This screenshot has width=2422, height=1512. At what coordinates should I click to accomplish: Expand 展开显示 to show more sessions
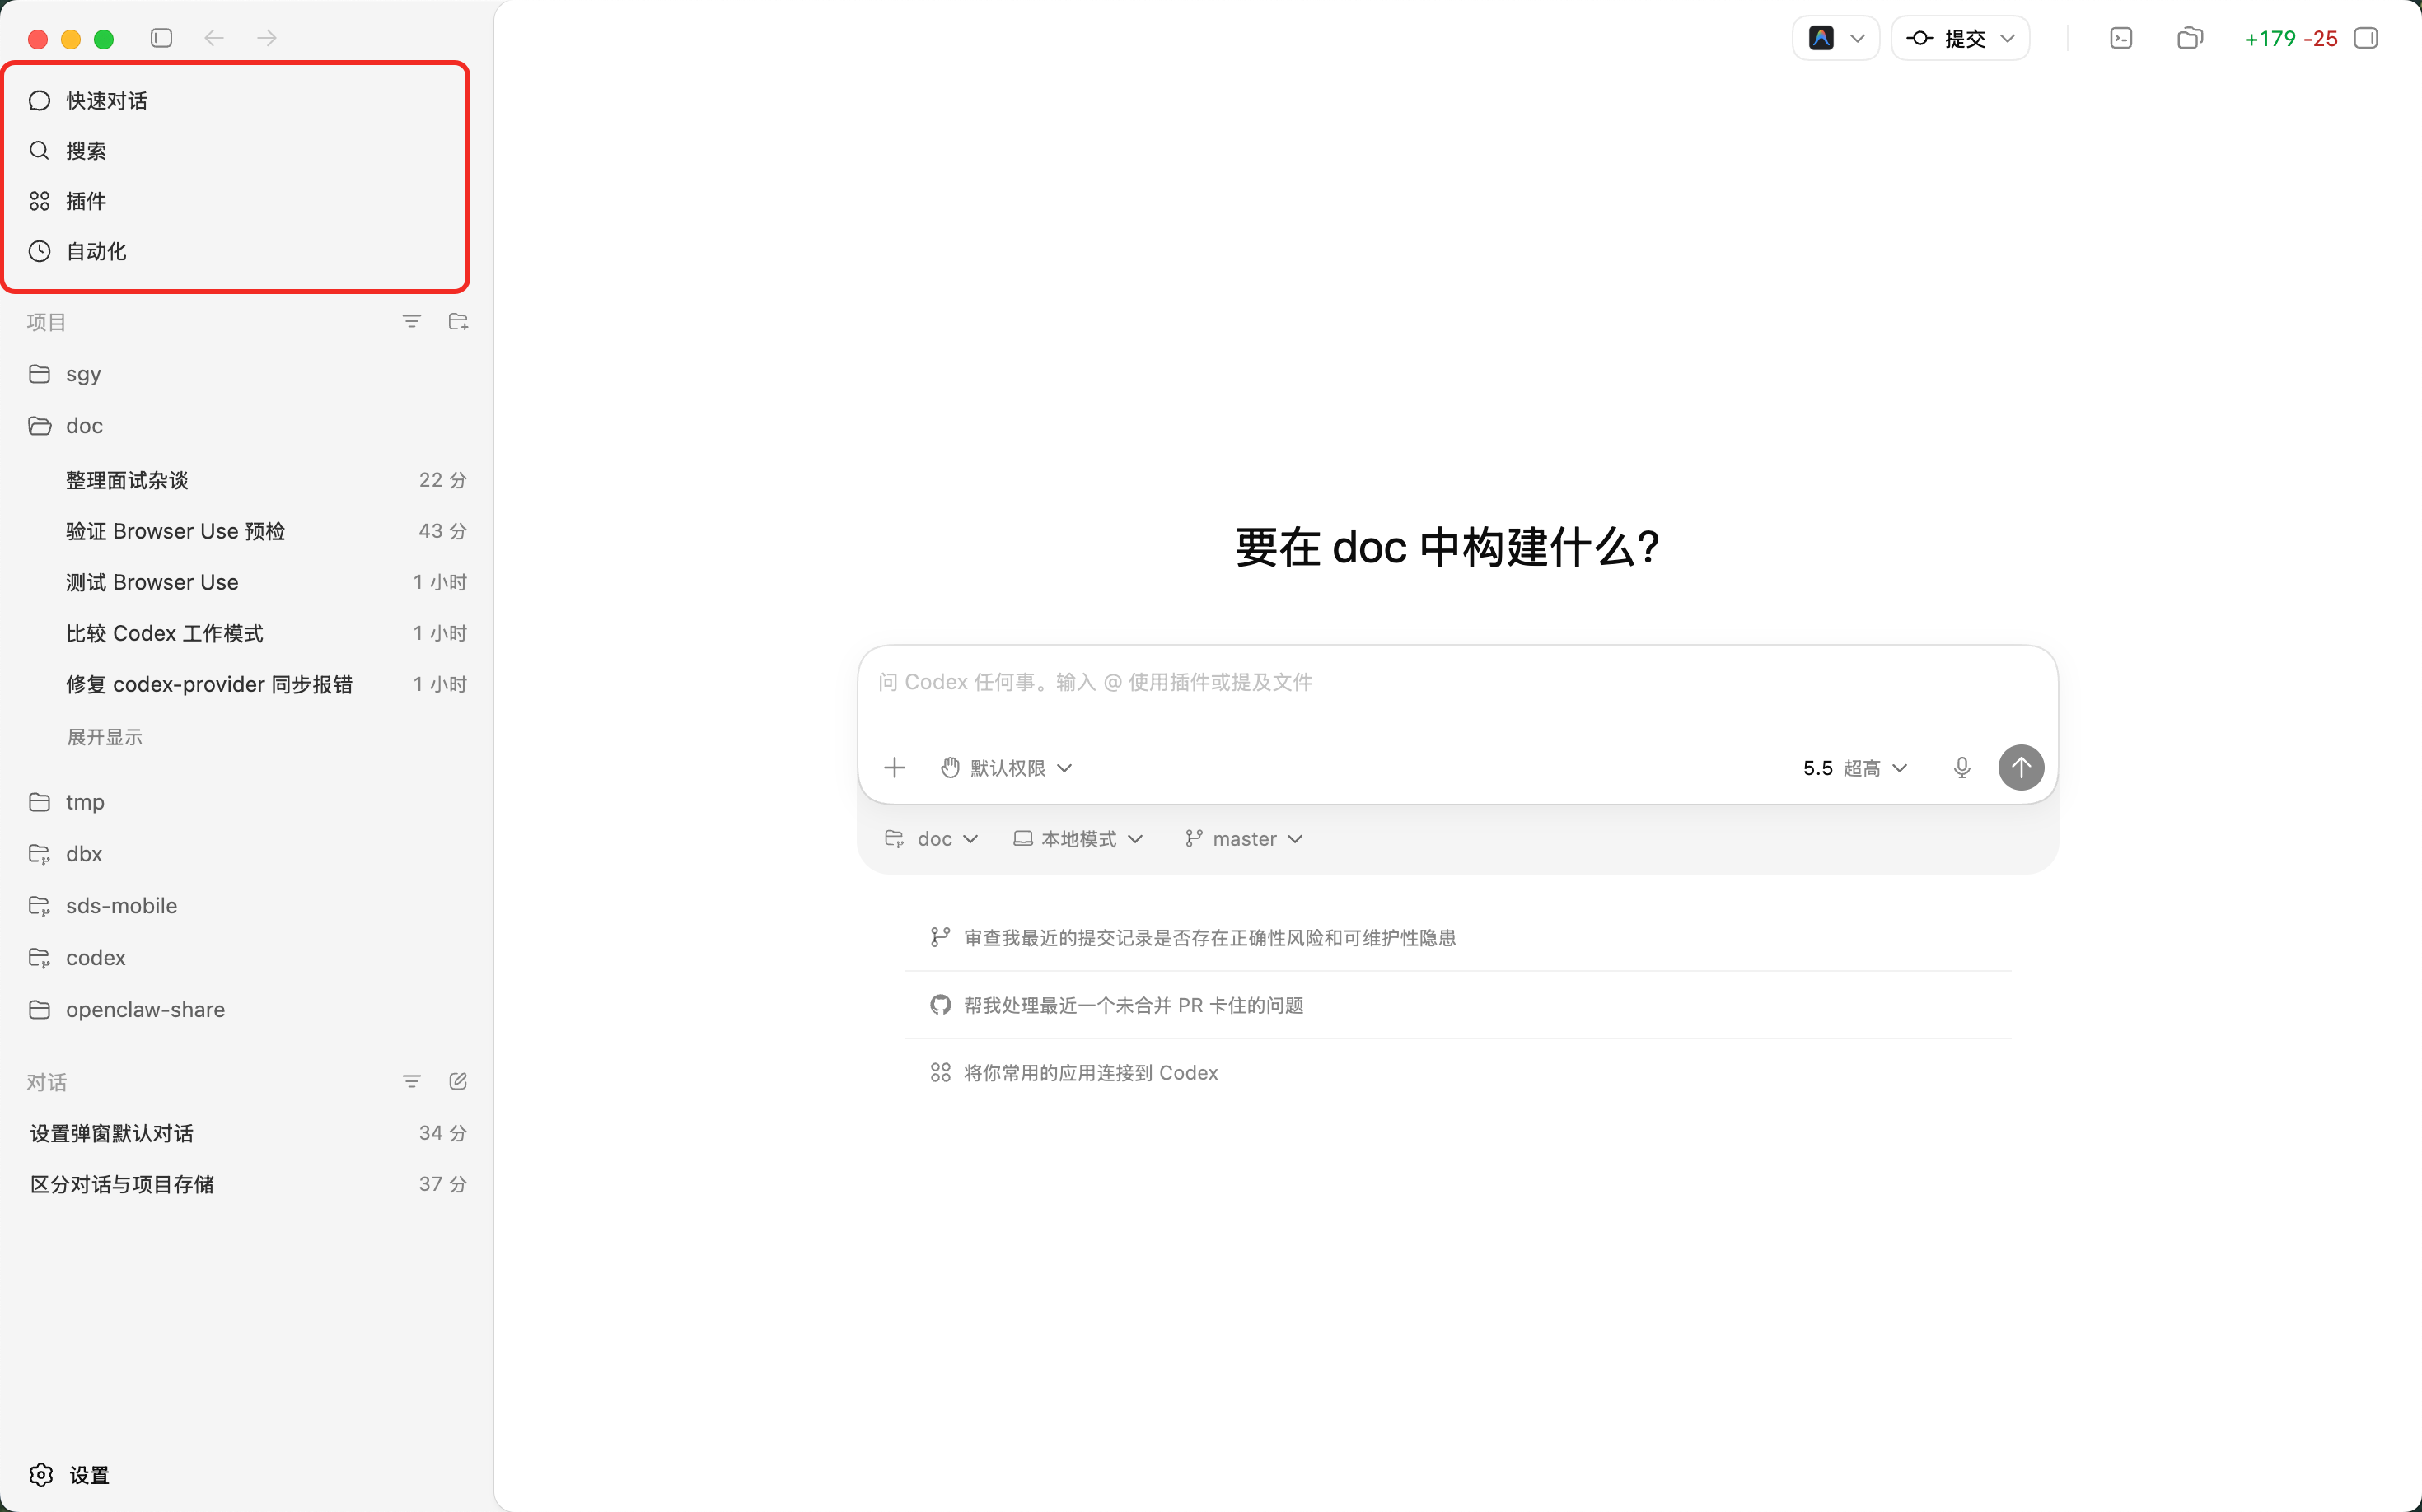pyautogui.click(x=104, y=736)
